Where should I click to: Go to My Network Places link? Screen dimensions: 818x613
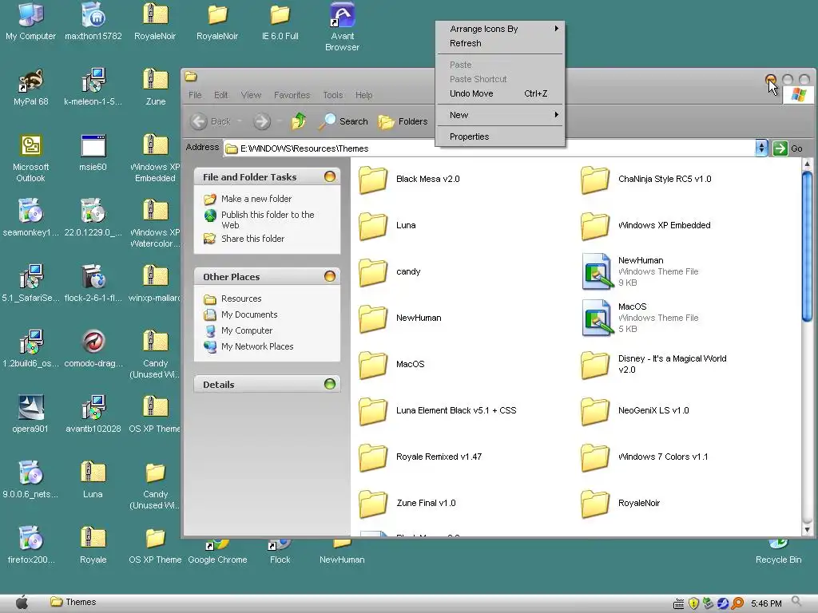pyautogui.click(x=248, y=346)
